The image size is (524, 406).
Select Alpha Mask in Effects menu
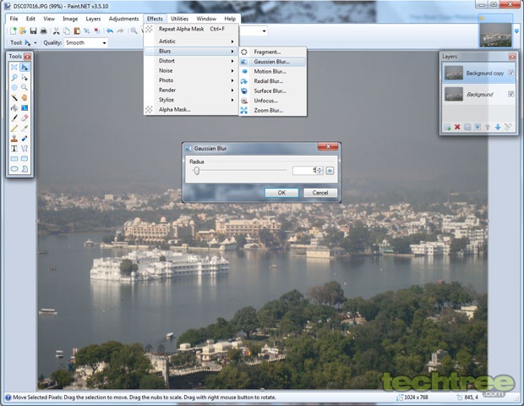191,109
